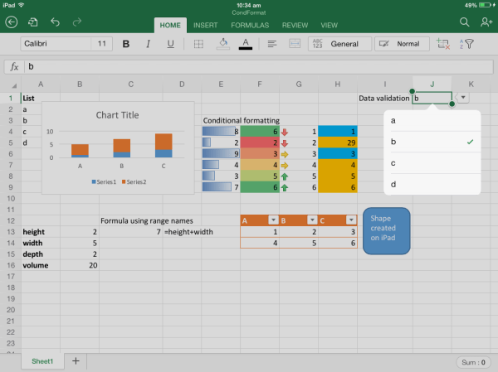The height and width of the screenshot is (372, 498).
Task: Select the cell with value 20
Action: (x=80, y=265)
